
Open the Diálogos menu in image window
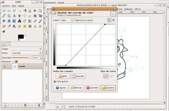coord(128,9)
